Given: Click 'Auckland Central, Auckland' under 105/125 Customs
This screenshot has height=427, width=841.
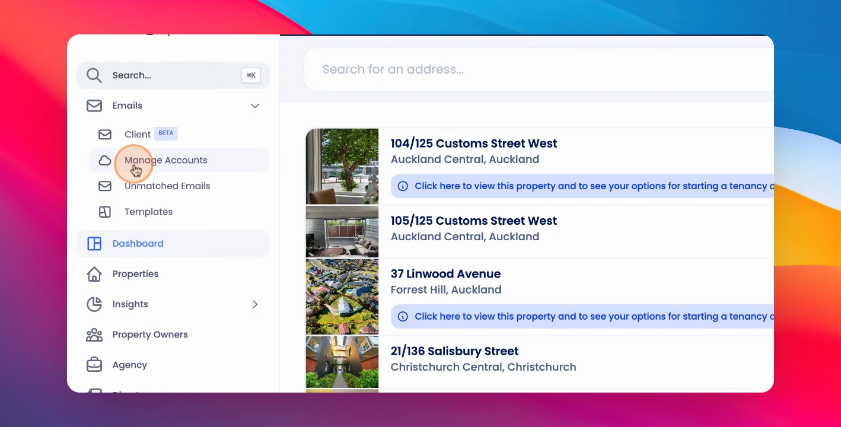Looking at the screenshot, I should 465,237.
